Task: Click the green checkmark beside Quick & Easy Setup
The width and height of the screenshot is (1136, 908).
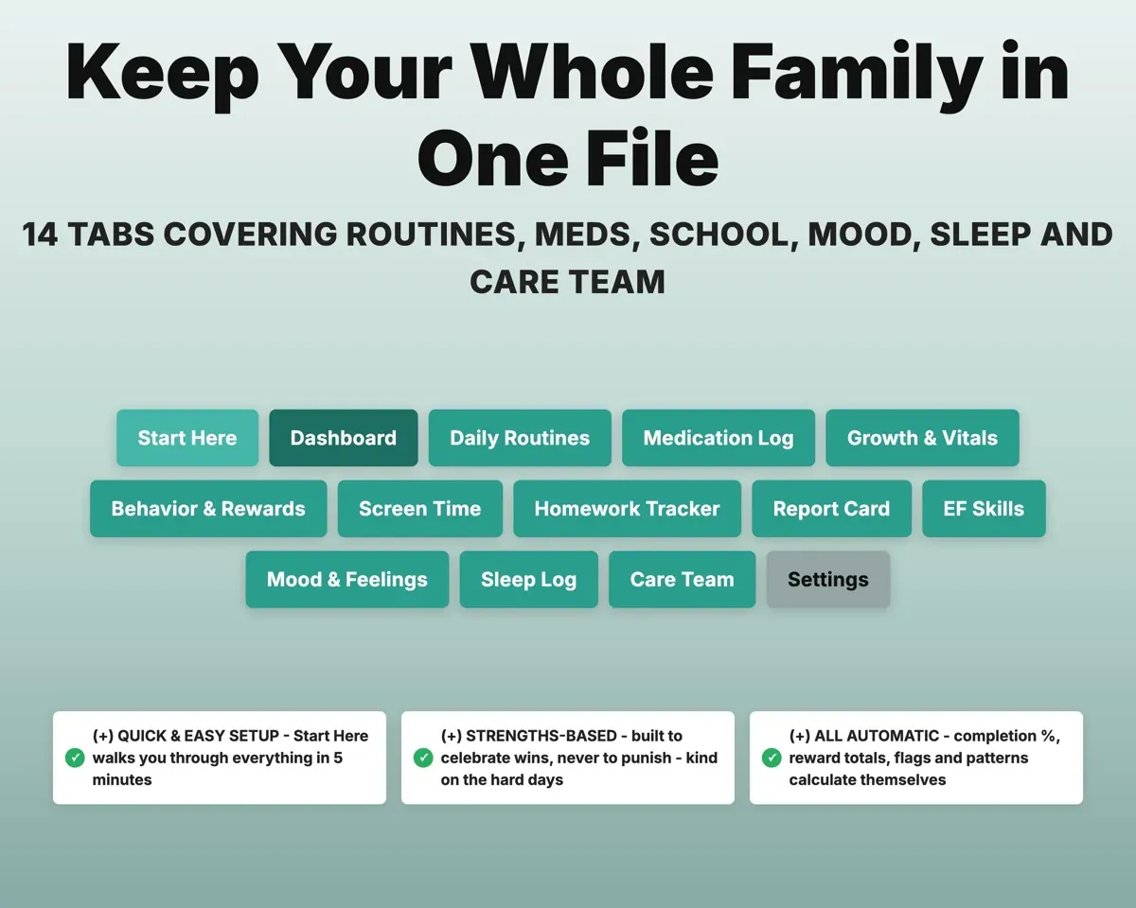Action: tap(75, 758)
